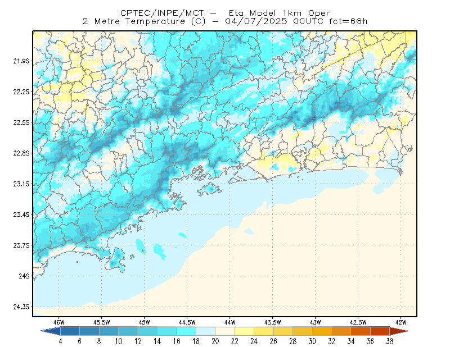Screen dimensions: 450x347
Task: Click the 46W longitude axis label
Action: 59,322
